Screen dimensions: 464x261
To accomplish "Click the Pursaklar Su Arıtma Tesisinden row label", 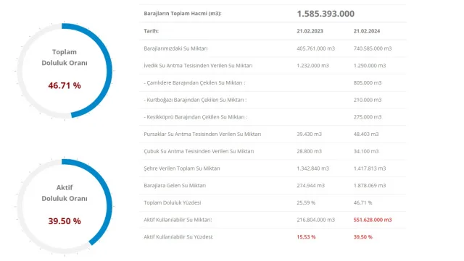I will pos(202,134).
